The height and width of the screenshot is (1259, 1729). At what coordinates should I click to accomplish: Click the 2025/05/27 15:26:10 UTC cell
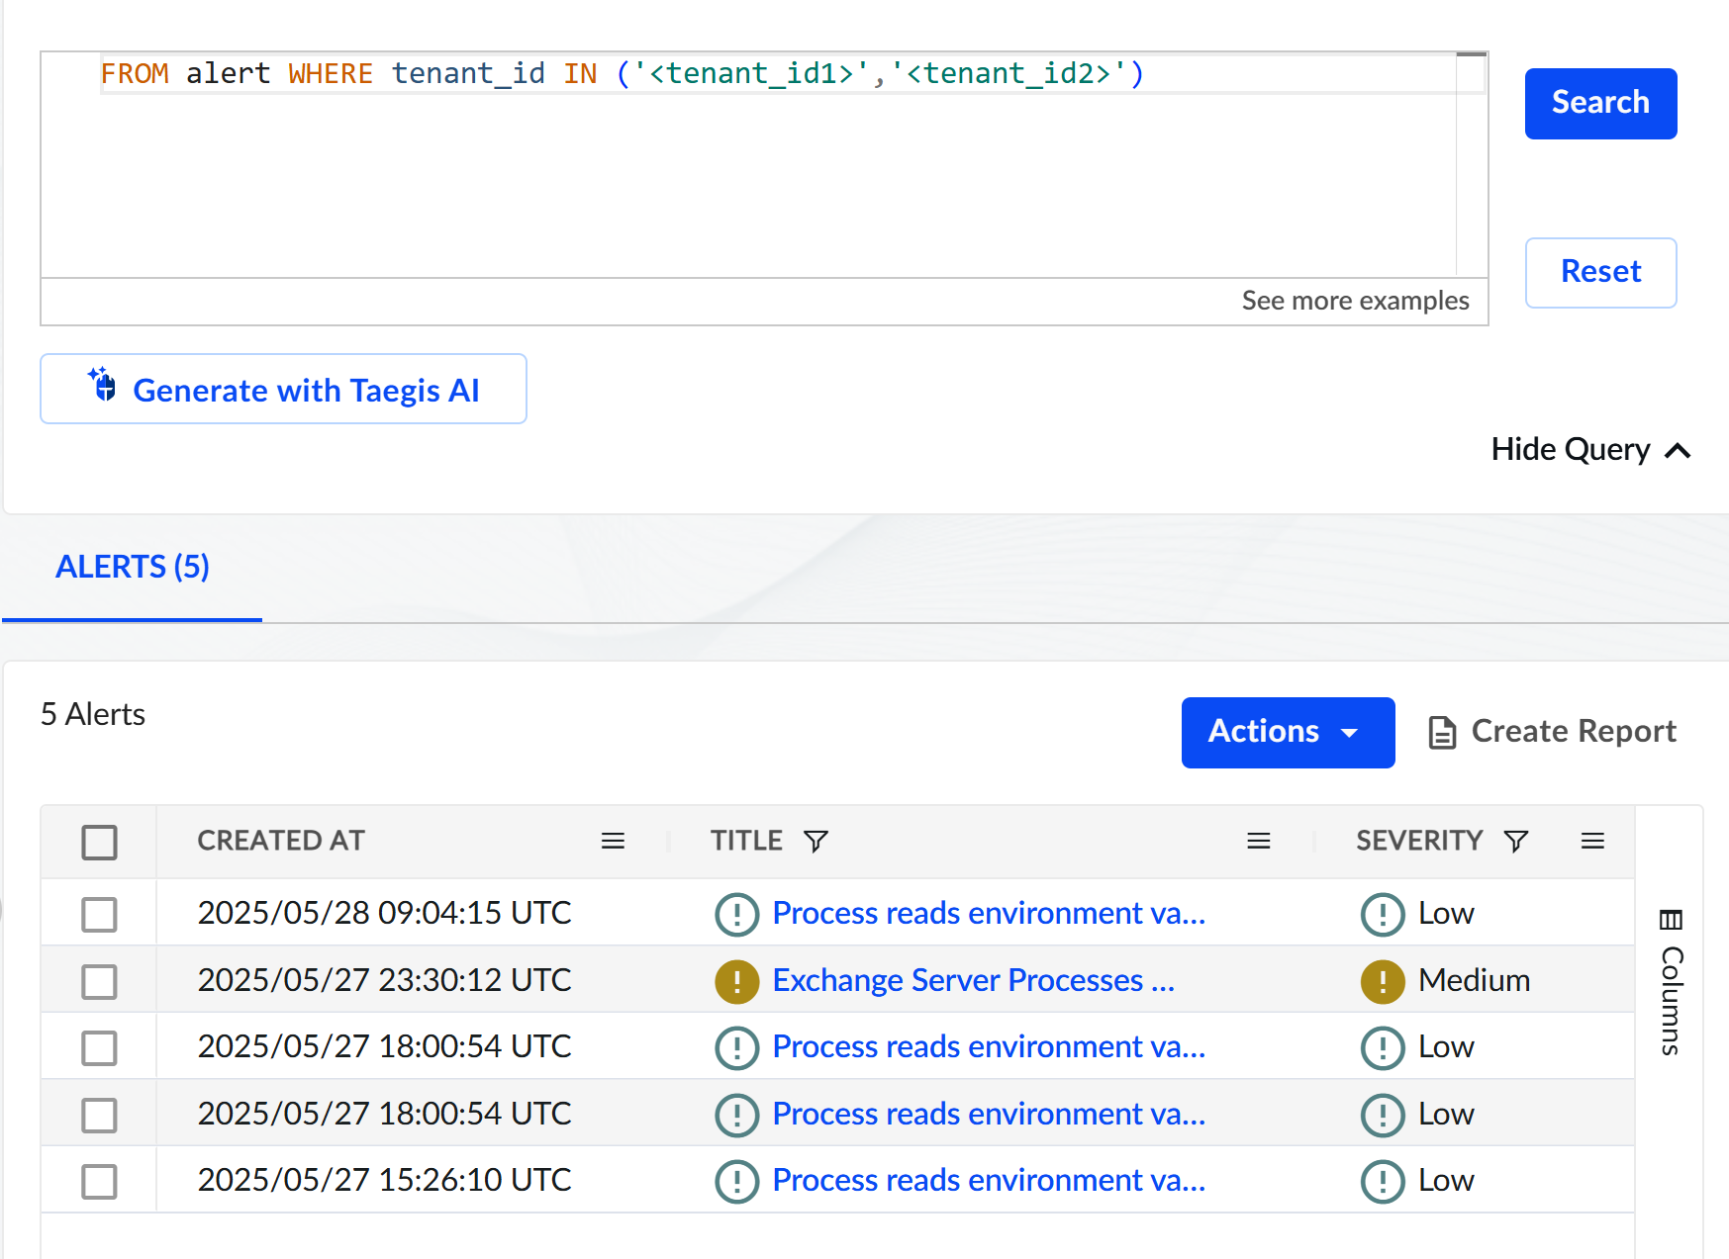point(384,1180)
